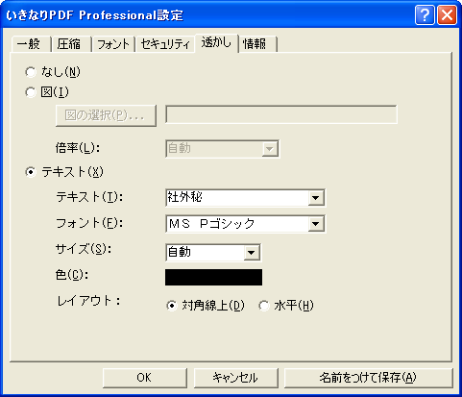Click the black 色 color swatch

tap(213, 277)
